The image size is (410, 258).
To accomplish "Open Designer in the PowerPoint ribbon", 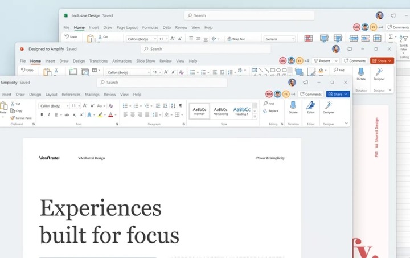I will point(379,74).
